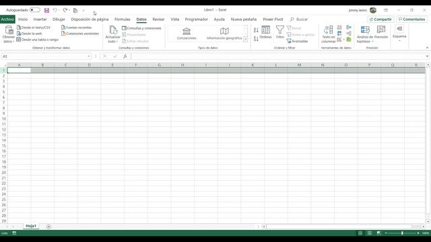Open the Data Validation dropdown arrow
431x242 pixels.
click(344, 40)
